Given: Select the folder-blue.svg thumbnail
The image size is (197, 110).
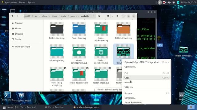Looking at the screenshot, I should click(x=79, y=29).
